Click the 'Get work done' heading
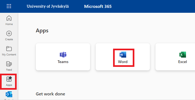Image resolution: width=195 pixels, height=100 pixels. [x=50, y=94]
